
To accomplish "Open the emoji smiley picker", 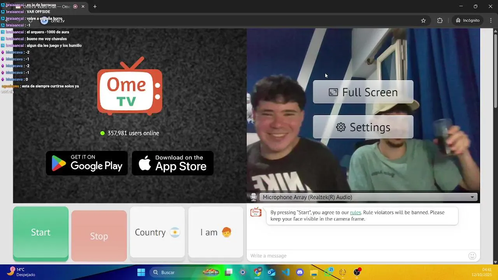I will coord(472,255).
